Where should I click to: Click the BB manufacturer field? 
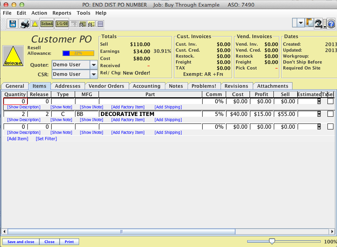[87, 114]
